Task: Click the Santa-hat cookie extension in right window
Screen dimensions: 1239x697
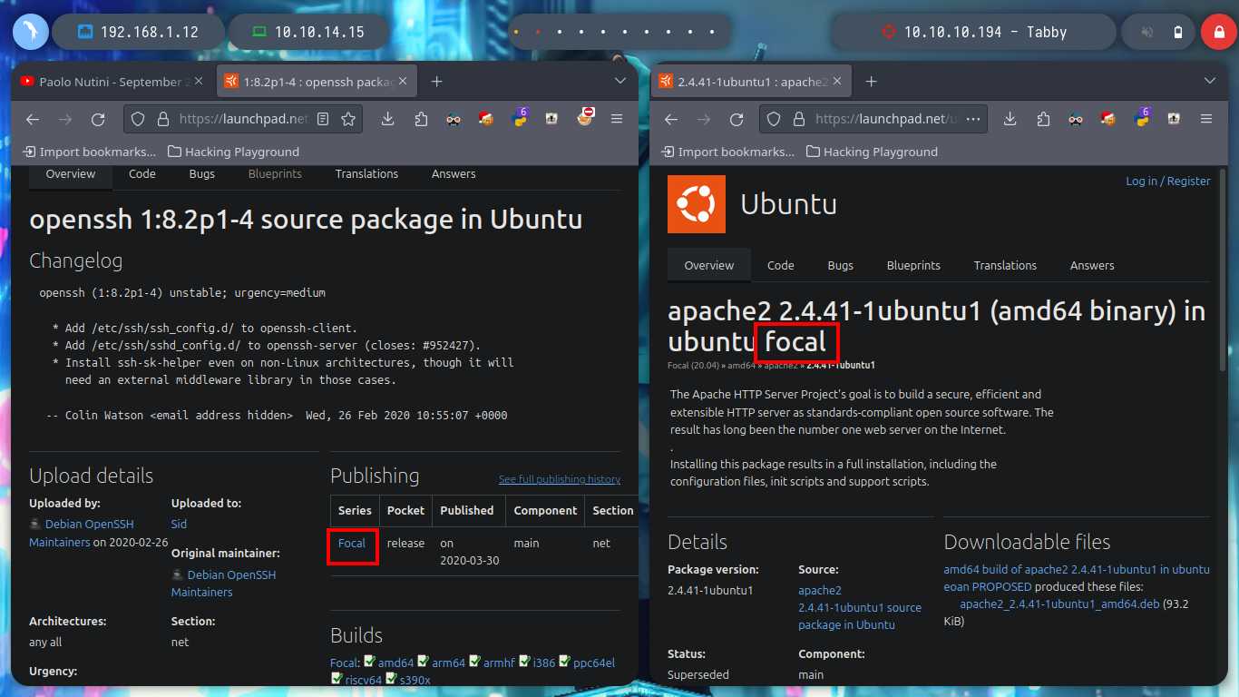Action: pyautogui.click(x=1108, y=119)
